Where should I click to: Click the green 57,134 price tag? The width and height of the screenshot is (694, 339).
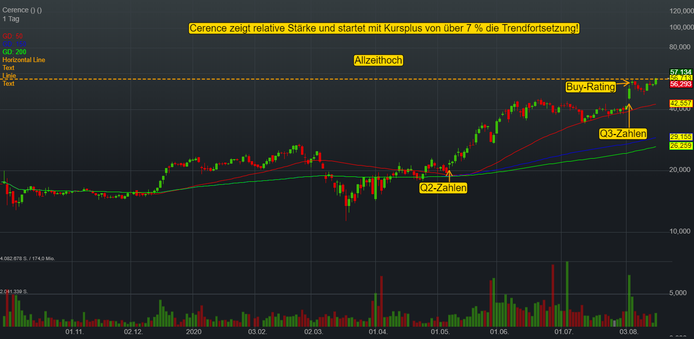(x=681, y=72)
